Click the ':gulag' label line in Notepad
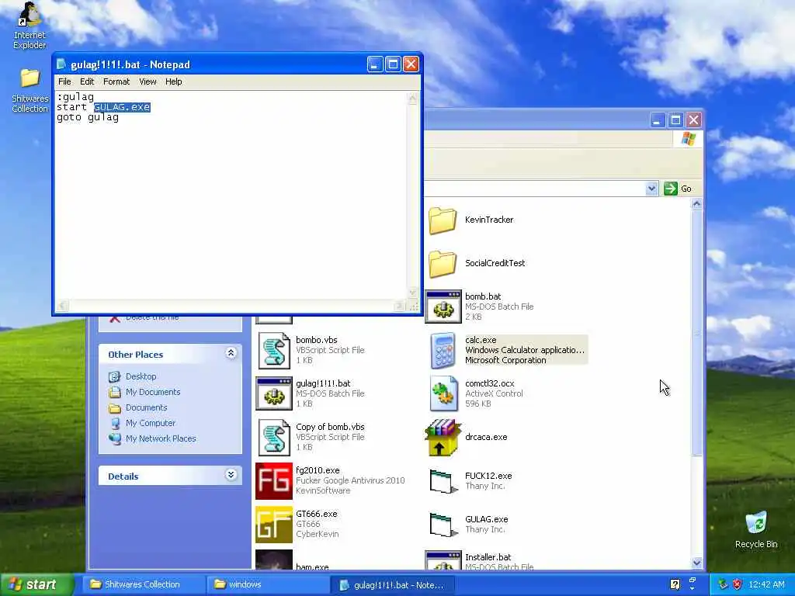The image size is (795, 596). point(75,97)
